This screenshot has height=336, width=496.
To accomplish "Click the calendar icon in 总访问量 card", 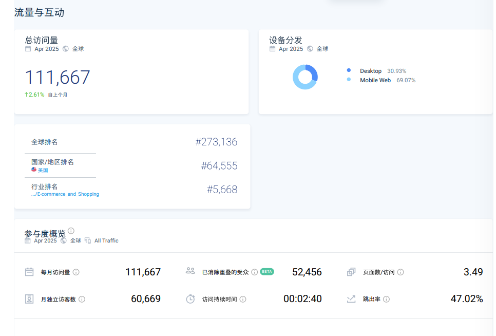I will pos(28,49).
